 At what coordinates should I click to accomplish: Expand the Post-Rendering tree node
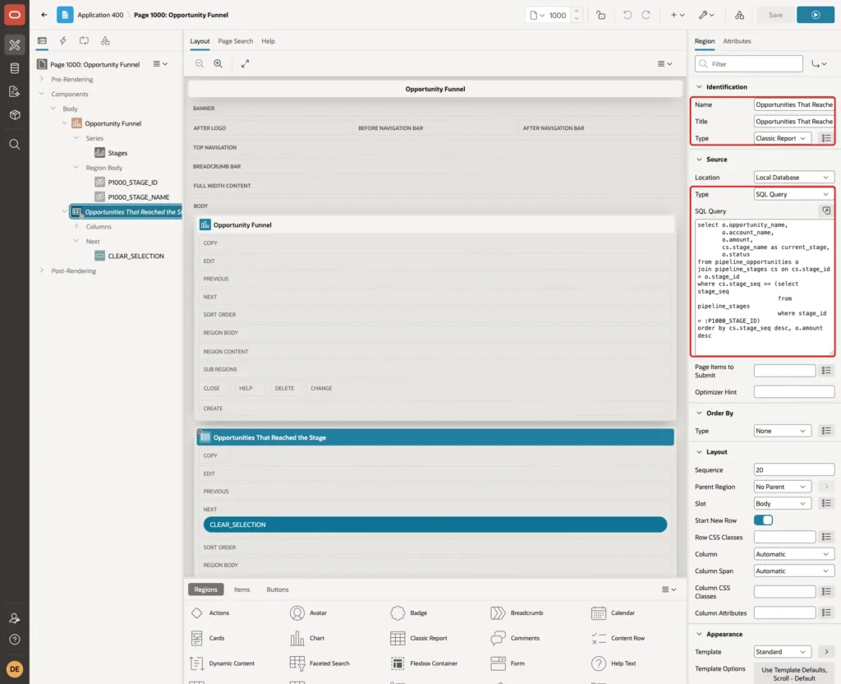point(41,270)
